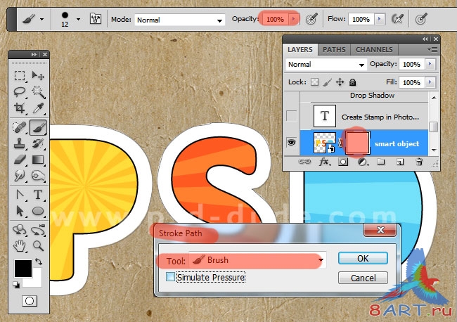The height and width of the screenshot is (322, 457).
Task: Toggle tablet pressure for opacity
Action: click(x=311, y=19)
